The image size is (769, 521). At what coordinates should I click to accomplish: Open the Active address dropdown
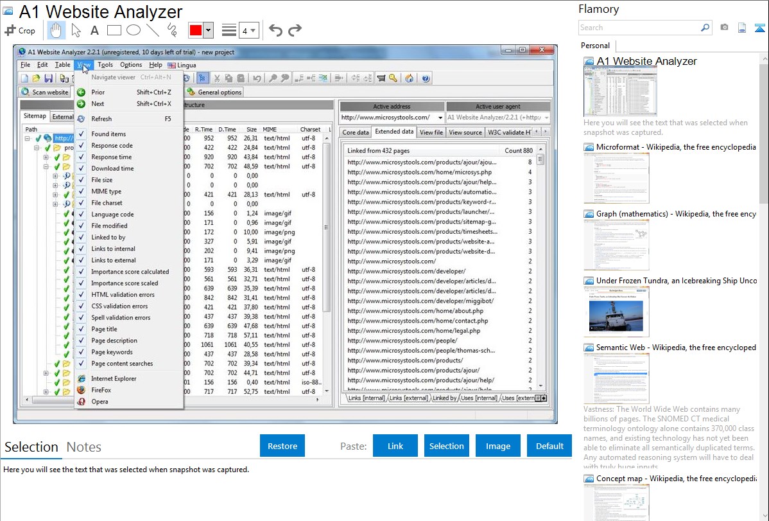tap(440, 118)
